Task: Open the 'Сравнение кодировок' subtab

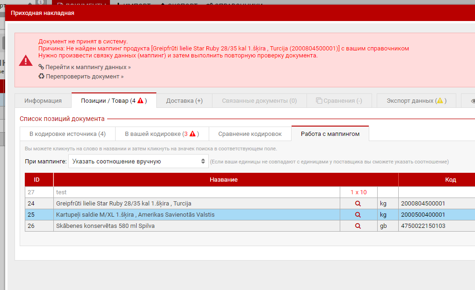Action: (x=250, y=134)
